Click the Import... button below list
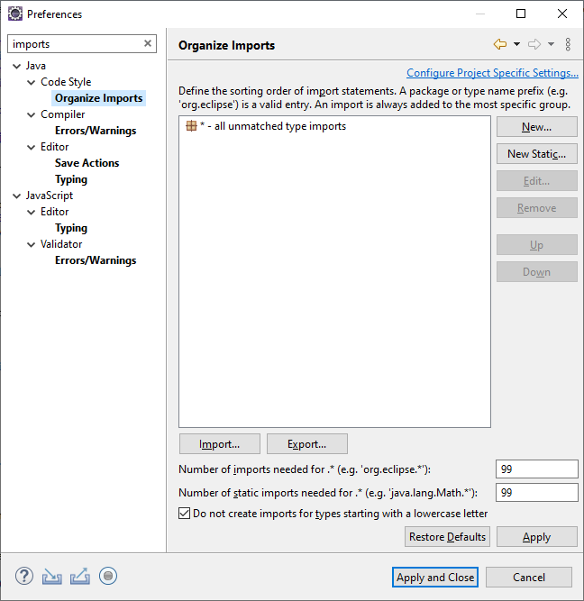 click(x=219, y=444)
